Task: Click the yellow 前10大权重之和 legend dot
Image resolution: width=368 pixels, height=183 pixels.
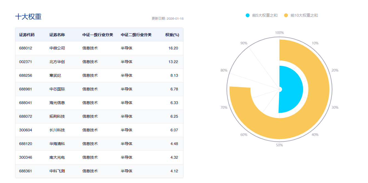Action: [285, 15]
